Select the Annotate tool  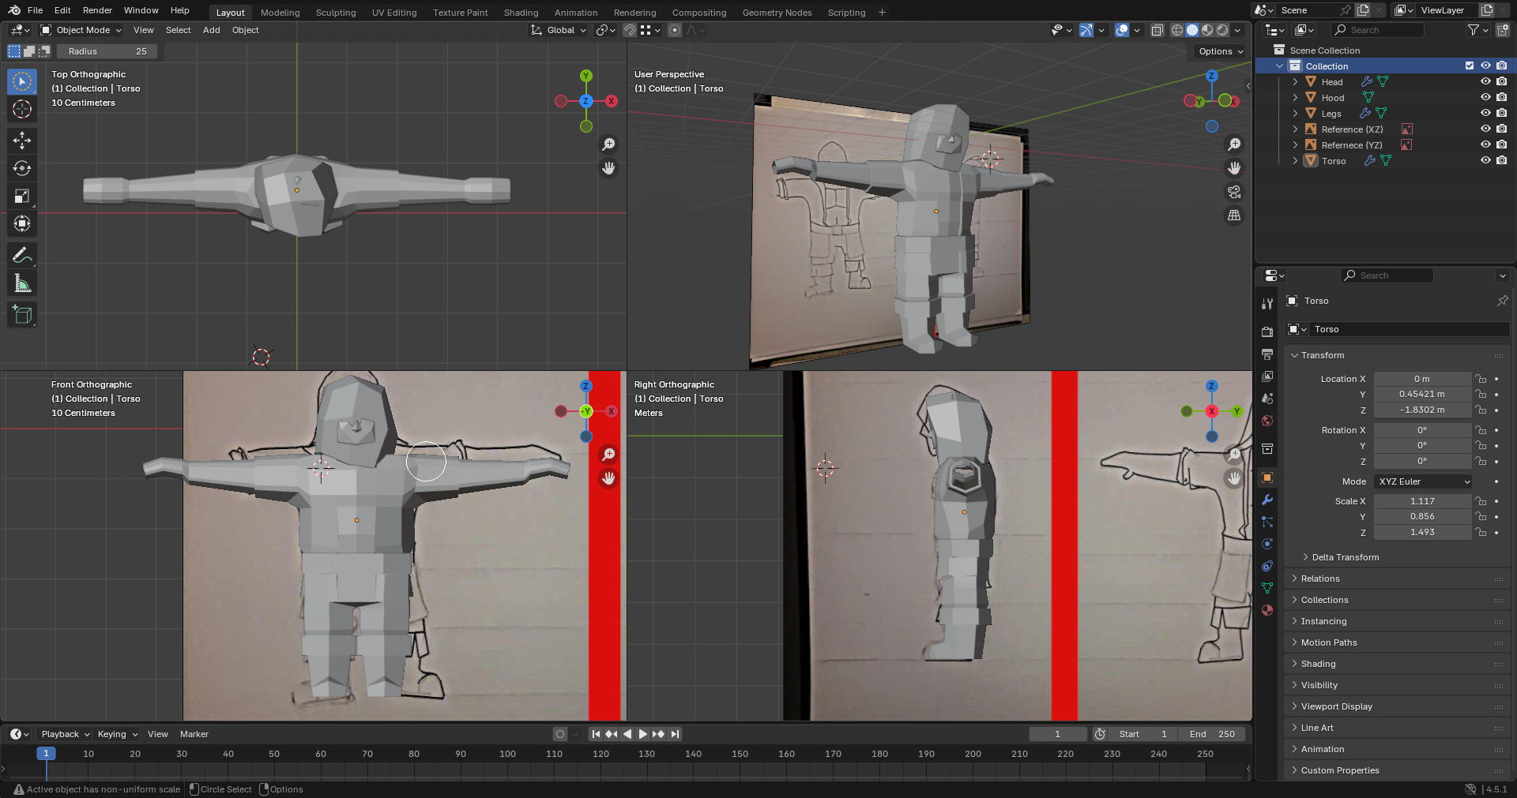[x=22, y=255]
